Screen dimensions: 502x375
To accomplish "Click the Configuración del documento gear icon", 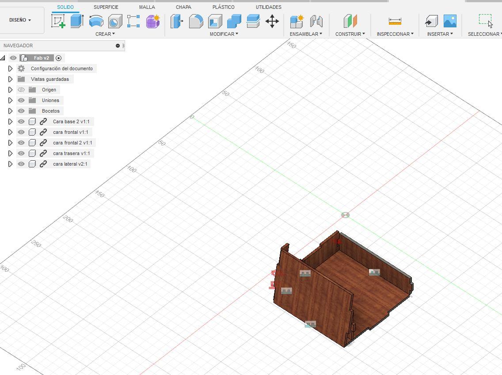I will 21,68.
